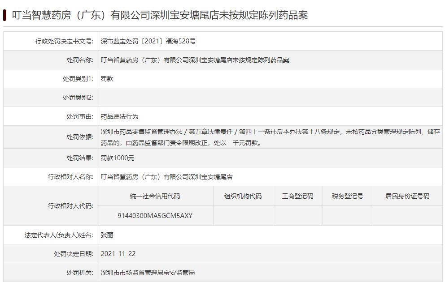Click the page title 叮当智慧药房 case heading
The image size is (445, 282).
click(x=160, y=15)
